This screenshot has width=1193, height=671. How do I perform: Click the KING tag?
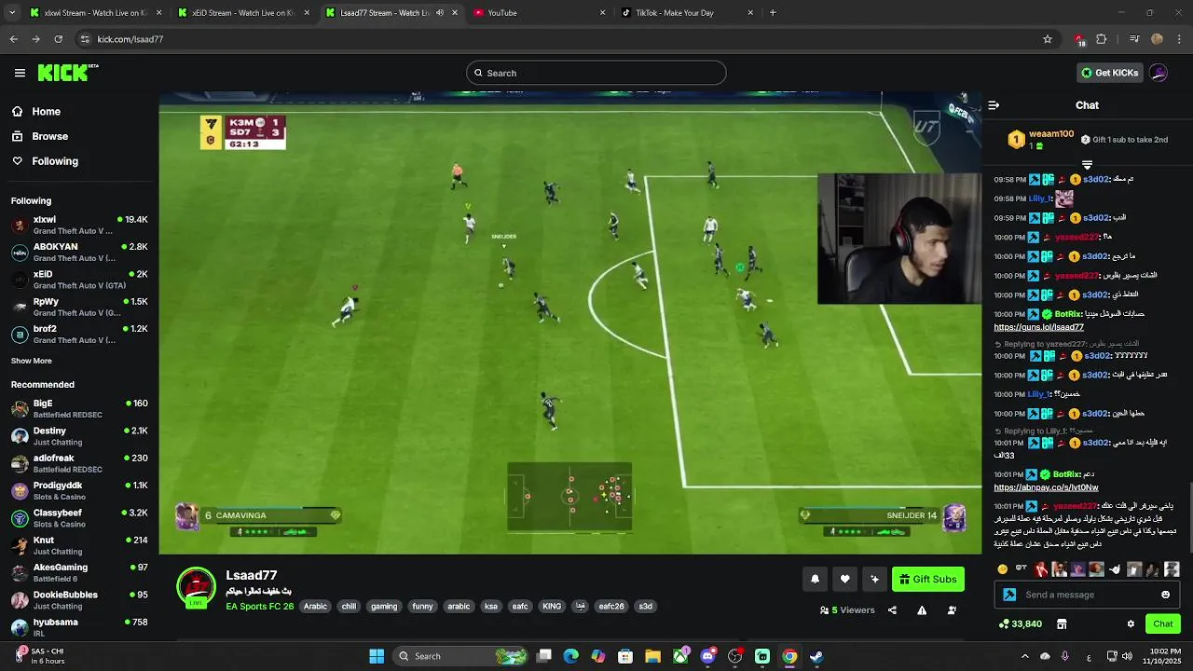(552, 607)
